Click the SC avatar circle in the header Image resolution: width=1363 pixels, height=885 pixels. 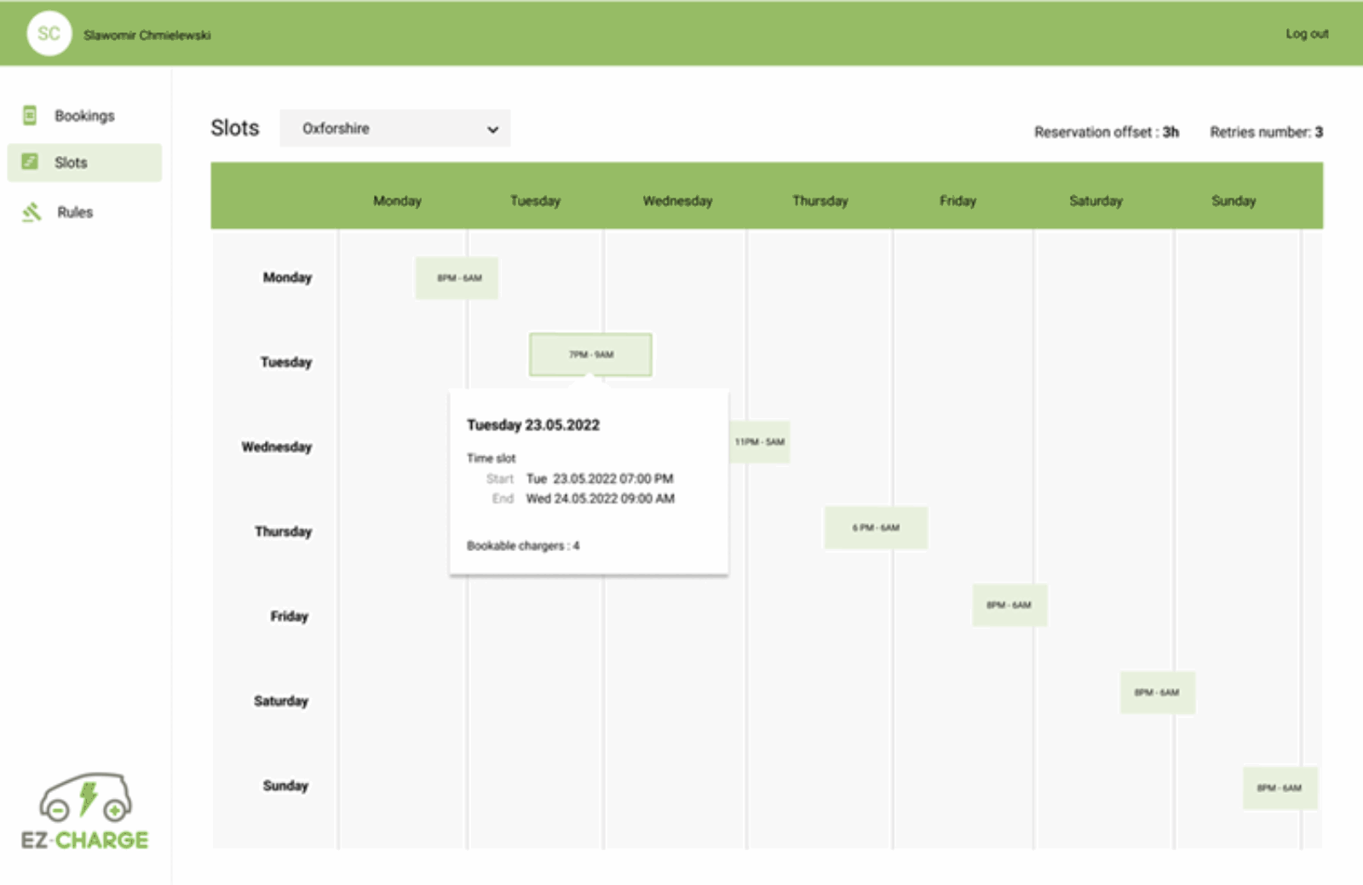coord(49,33)
